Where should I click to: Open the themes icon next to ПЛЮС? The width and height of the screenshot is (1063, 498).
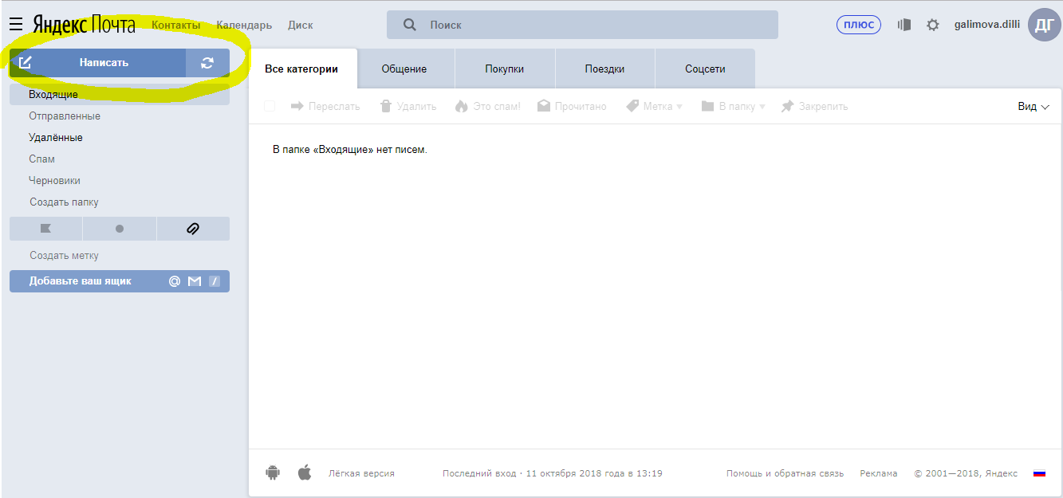(x=904, y=25)
